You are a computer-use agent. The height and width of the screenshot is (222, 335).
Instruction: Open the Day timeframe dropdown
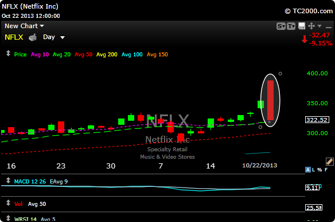pos(54,37)
